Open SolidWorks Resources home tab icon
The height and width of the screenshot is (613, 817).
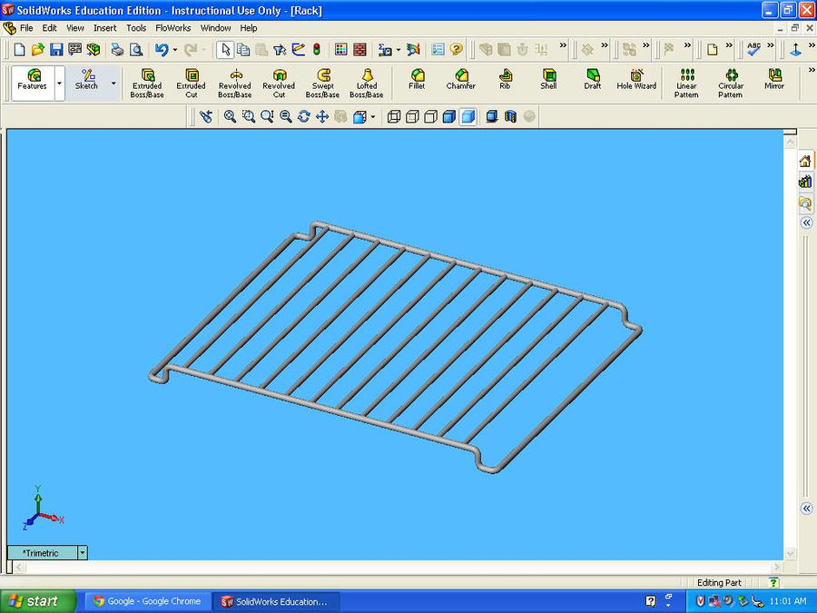pyautogui.click(x=805, y=161)
